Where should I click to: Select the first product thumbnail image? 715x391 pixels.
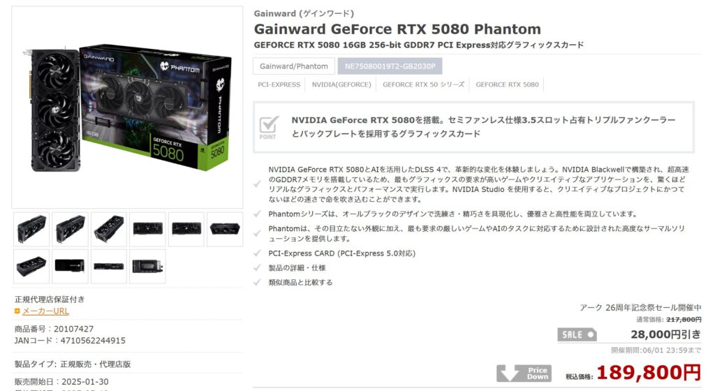pos(31,229)
